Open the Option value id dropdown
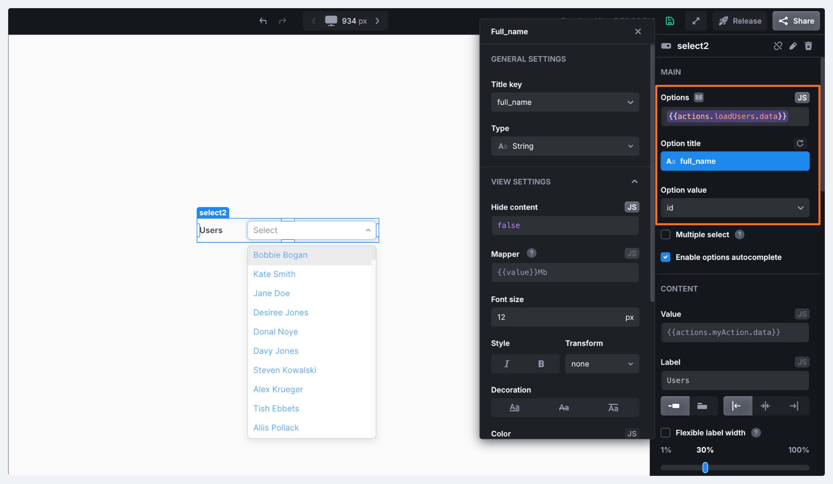This screenshot has width=833, height=484. tap(735, 208)
